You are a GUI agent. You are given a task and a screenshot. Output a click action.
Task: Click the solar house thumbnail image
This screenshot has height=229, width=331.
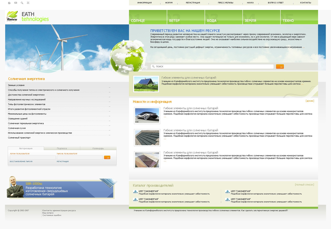(146, 84)
